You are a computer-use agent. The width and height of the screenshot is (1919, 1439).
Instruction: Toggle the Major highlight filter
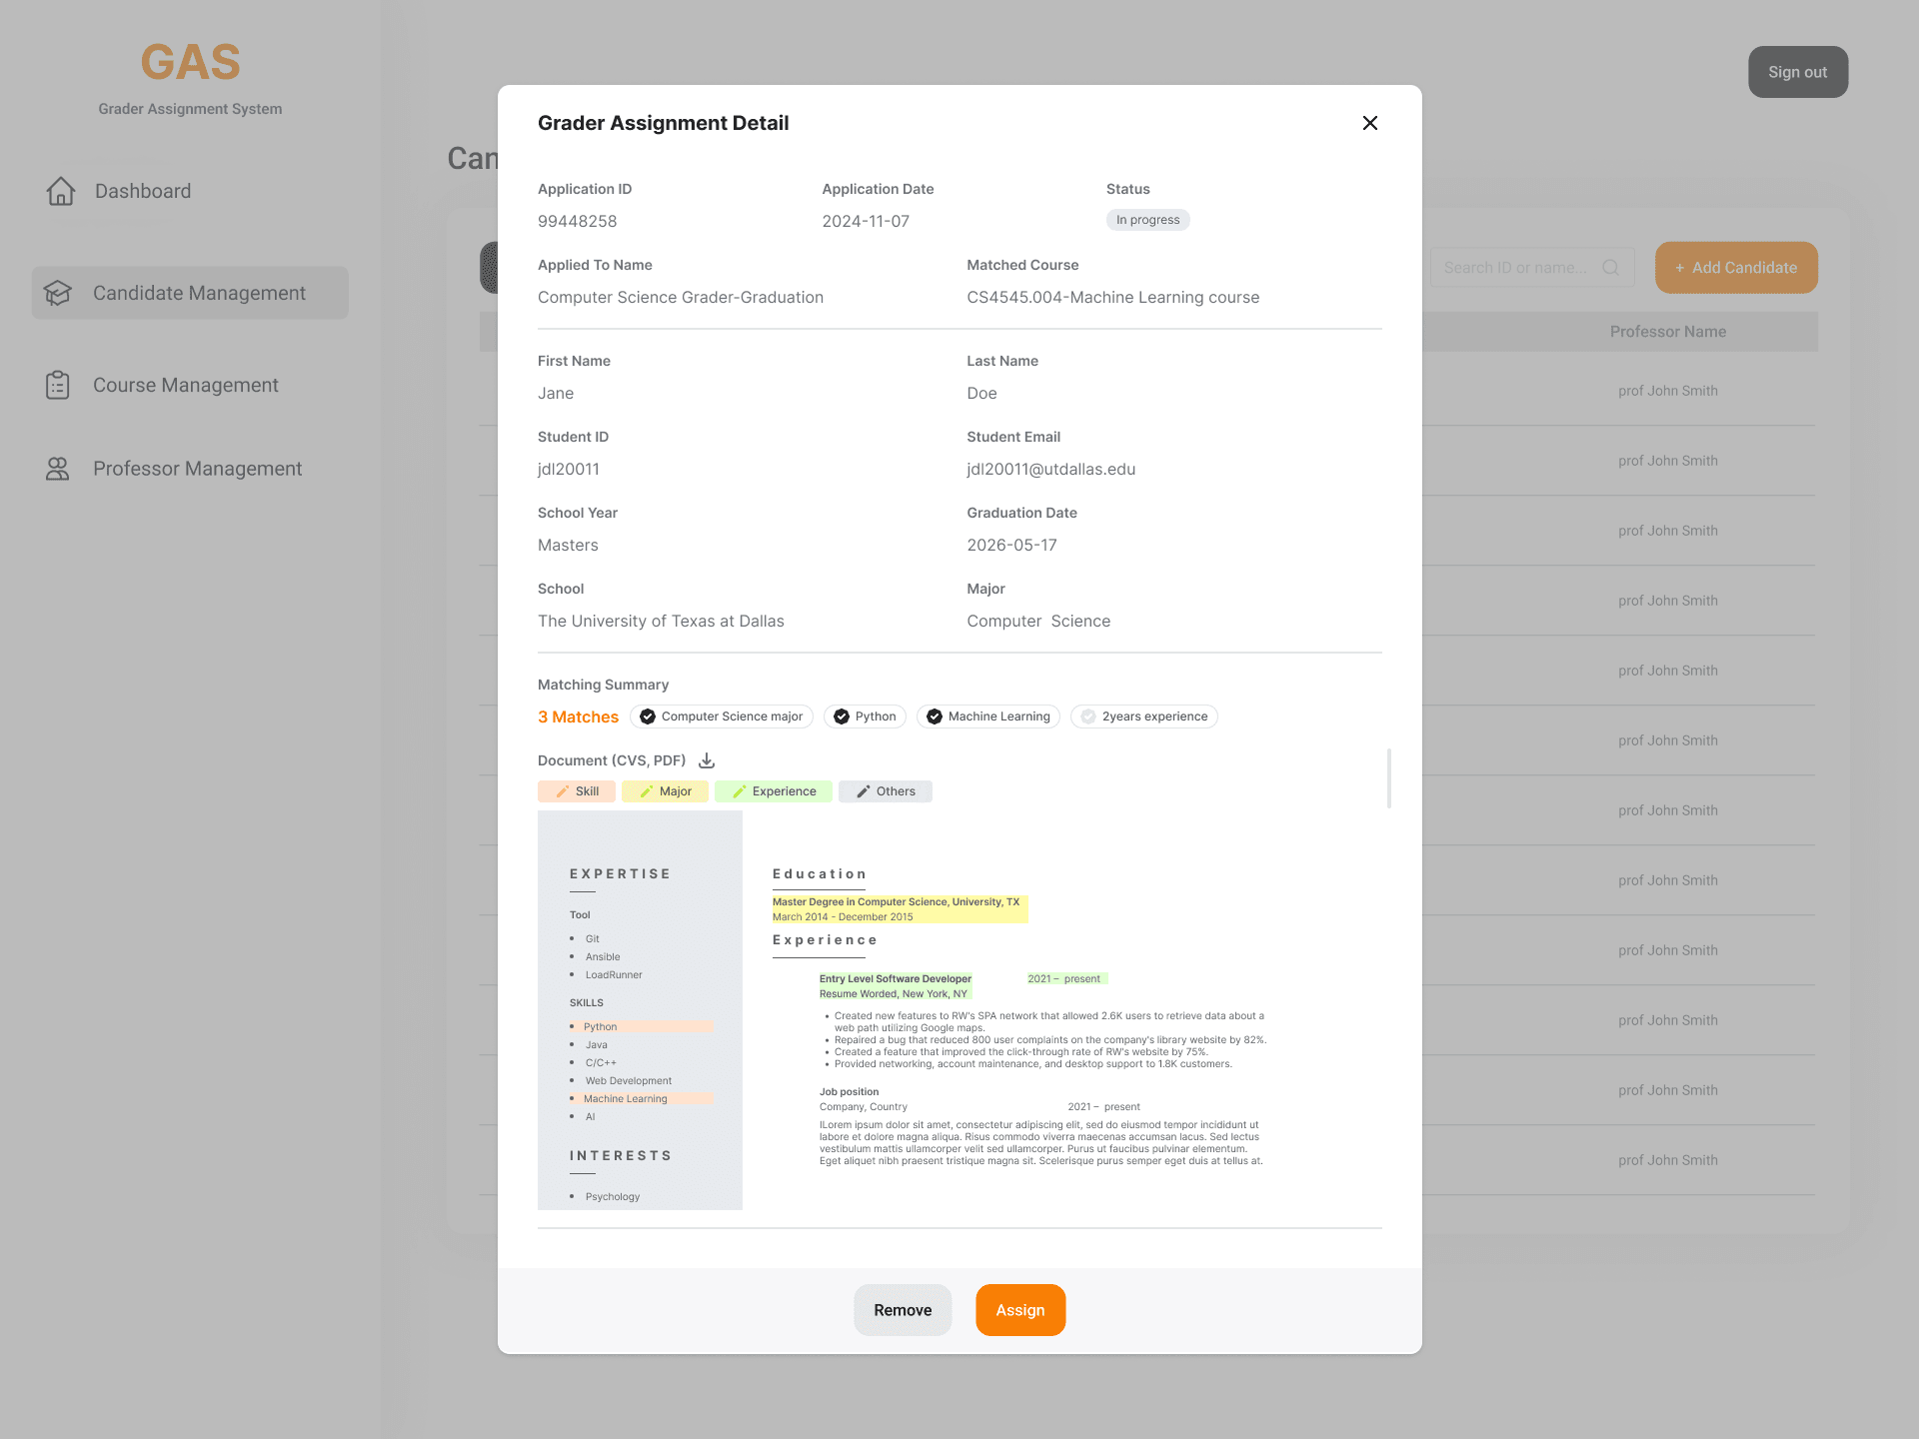click(x=665, y=791)
